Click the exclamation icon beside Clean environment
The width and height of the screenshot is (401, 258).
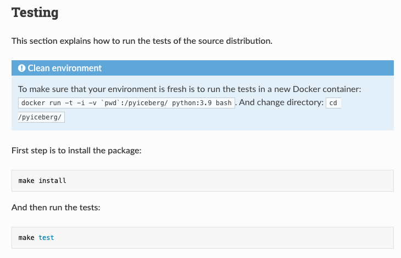point(22,68)
